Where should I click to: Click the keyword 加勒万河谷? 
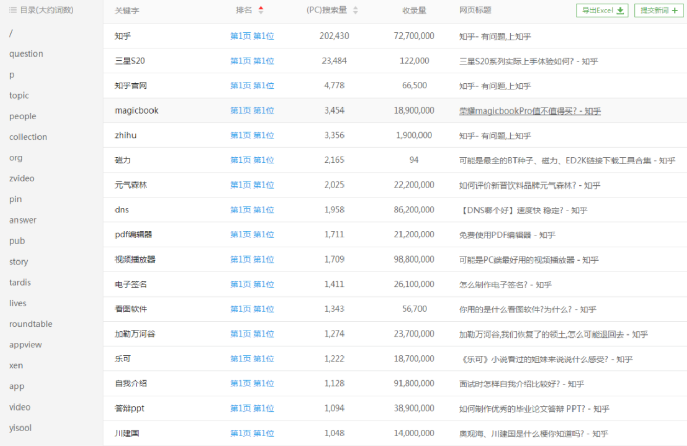135,334
